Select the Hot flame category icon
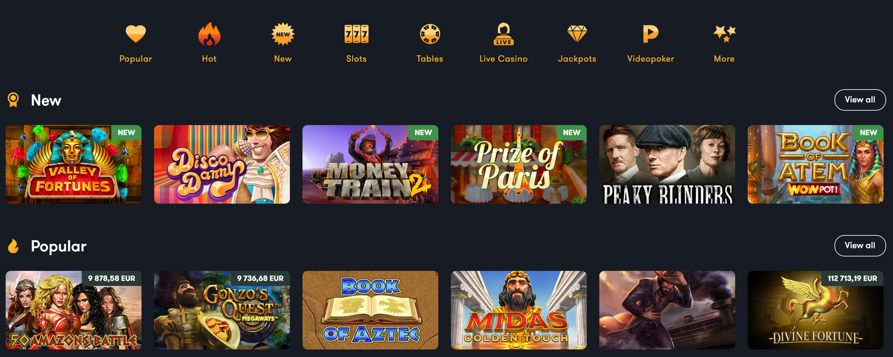The image size is (893, 357). [209, 35]
